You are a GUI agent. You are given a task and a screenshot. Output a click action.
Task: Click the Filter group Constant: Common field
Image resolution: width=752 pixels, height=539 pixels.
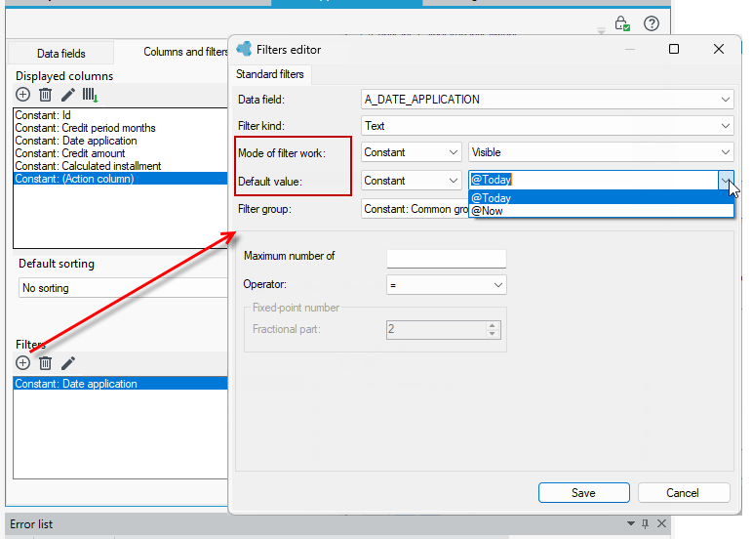415,209
